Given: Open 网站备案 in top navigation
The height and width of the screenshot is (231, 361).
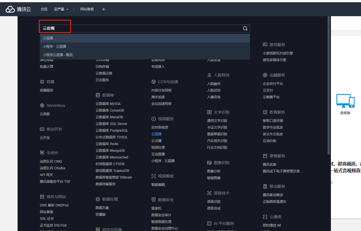Looking at the screenshot, I should click(87, 9).
